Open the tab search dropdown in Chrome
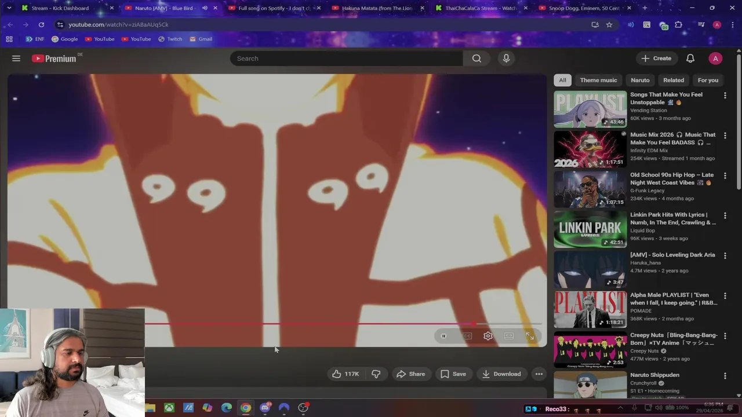This screenshot has width=742, height=417. 9,8
